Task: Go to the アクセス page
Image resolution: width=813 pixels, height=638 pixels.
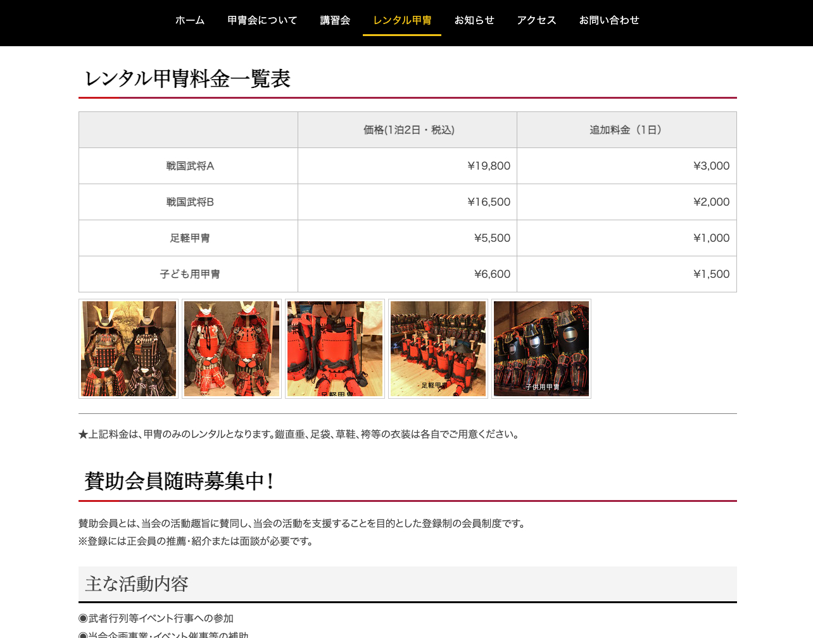Action: 536,20
